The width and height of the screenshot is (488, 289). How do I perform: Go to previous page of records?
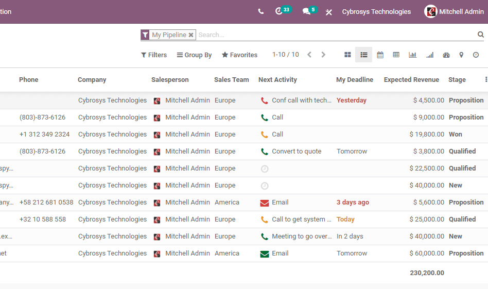(x=309, y=55)
